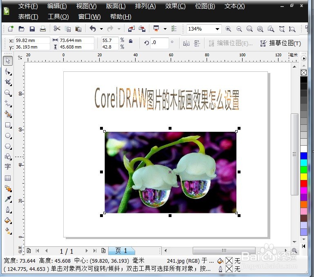Image resolution: width=314 pixels, height=277 pixels.
Task: Open the 134% zoom level dropdown
Action: click(x=217, y=29)
